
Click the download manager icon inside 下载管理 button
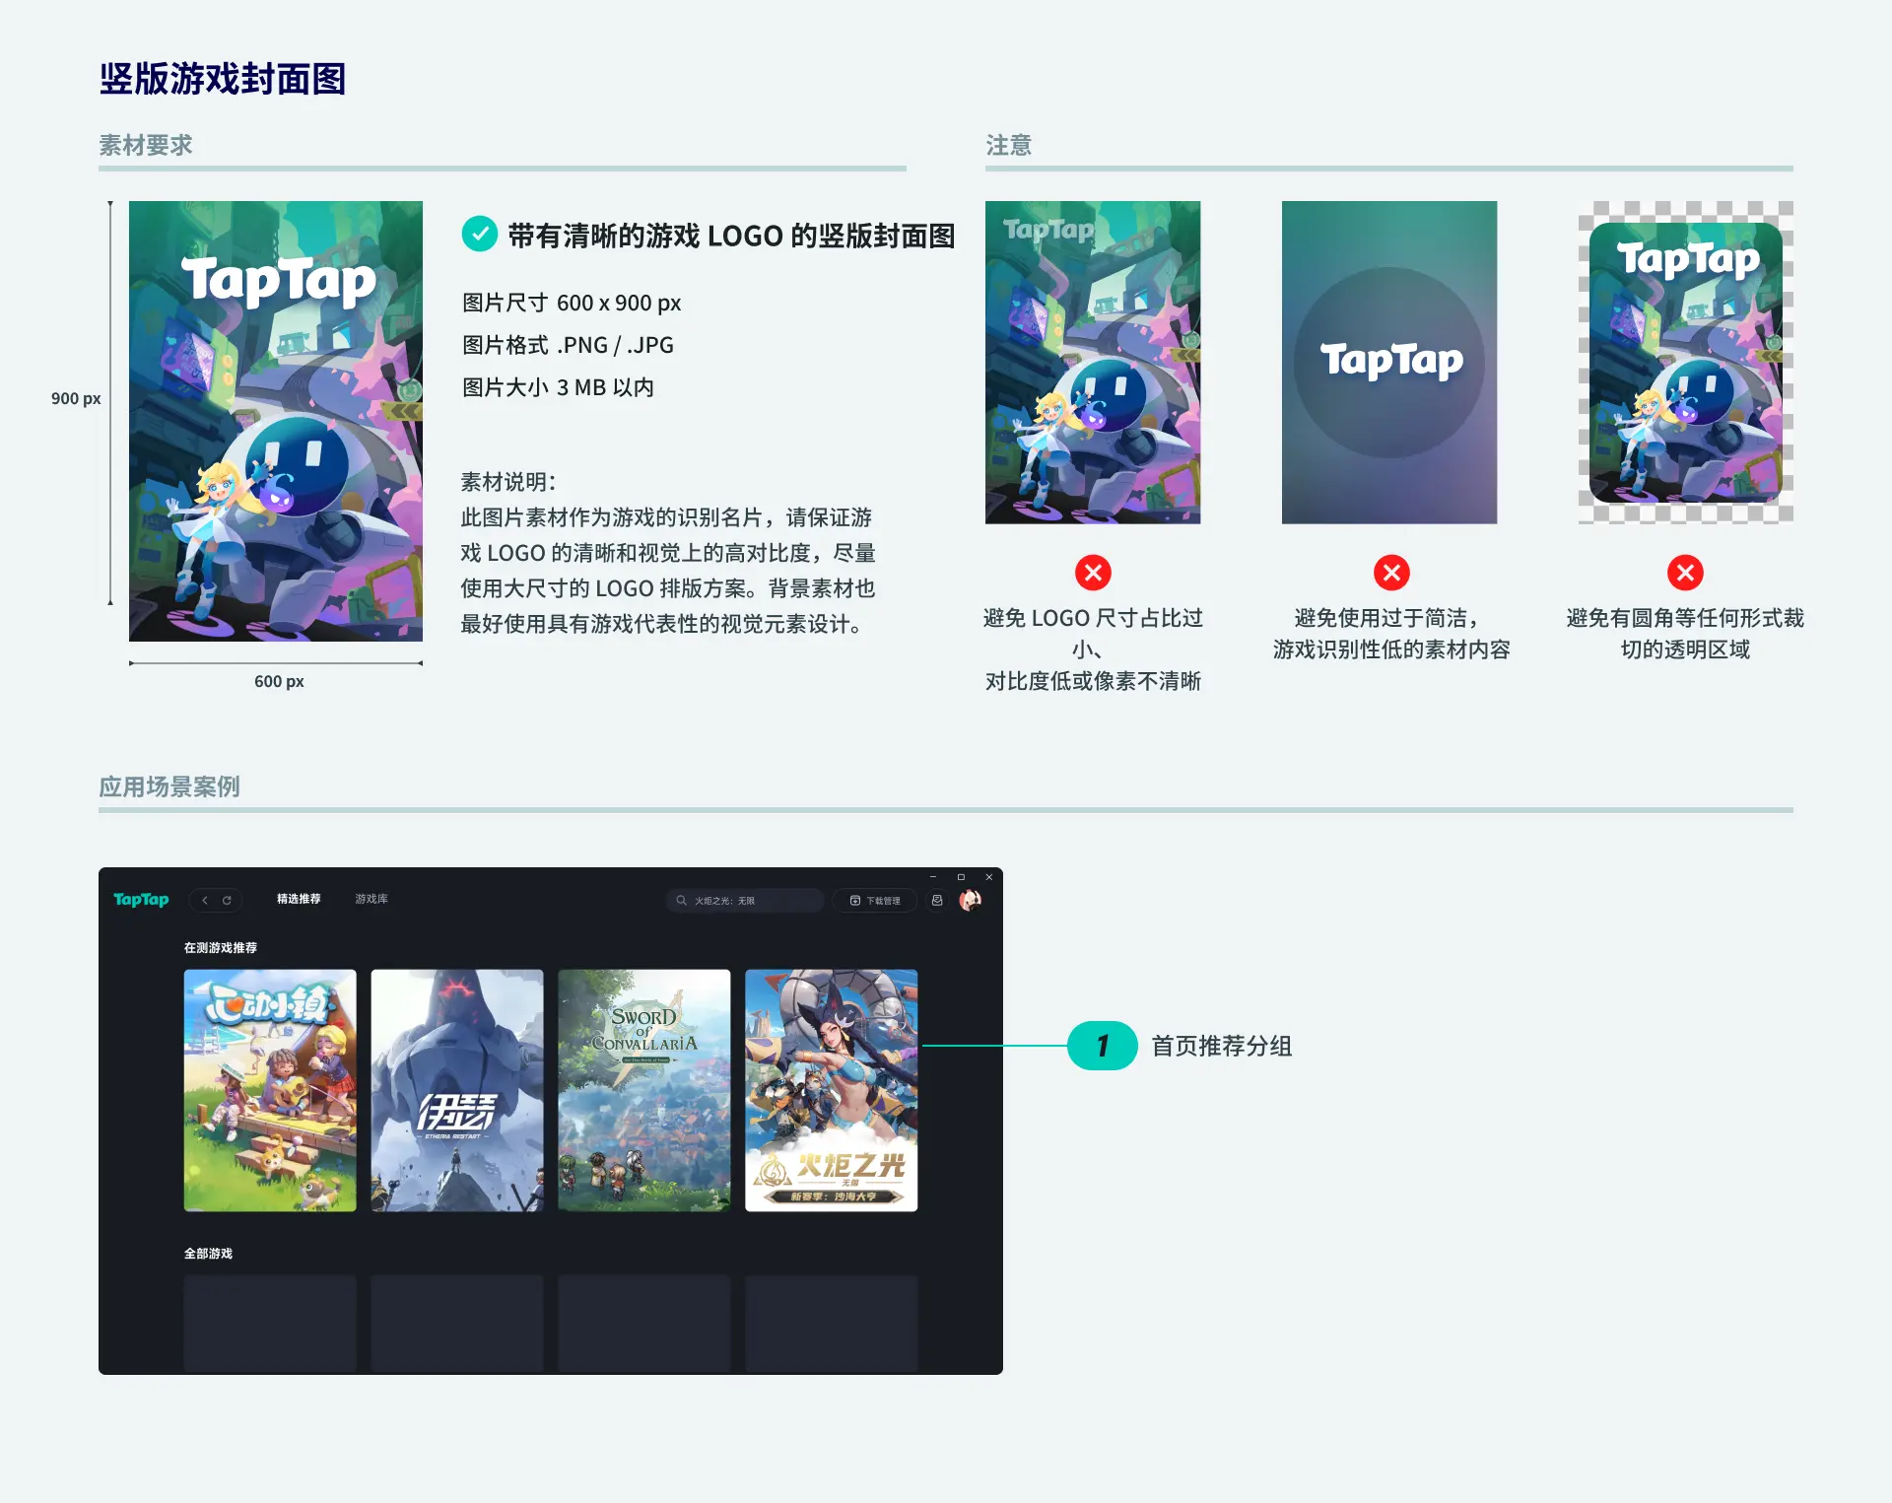pos(855,900)
